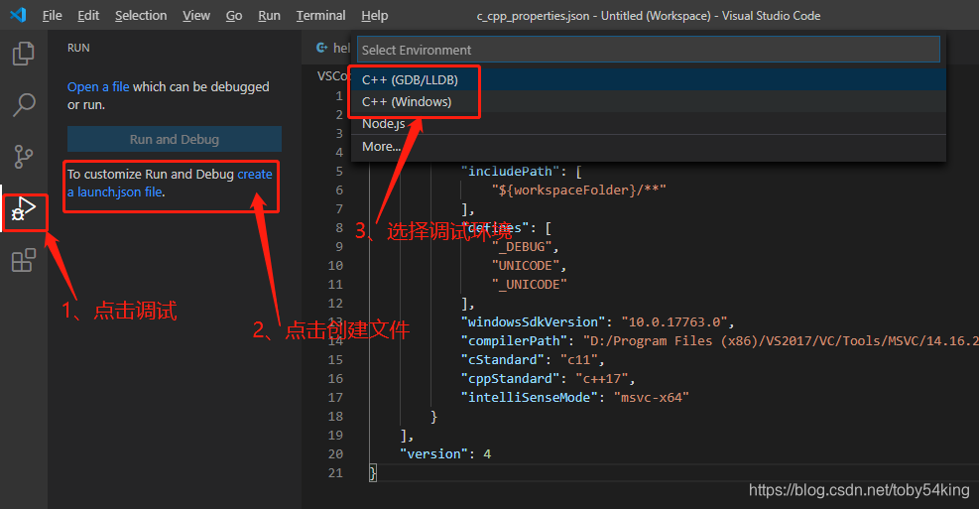Select the More... environment option

648,146
